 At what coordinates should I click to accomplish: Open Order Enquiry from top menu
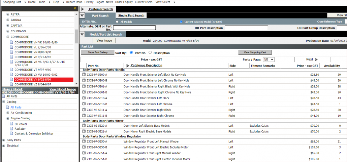click(124, 2)
